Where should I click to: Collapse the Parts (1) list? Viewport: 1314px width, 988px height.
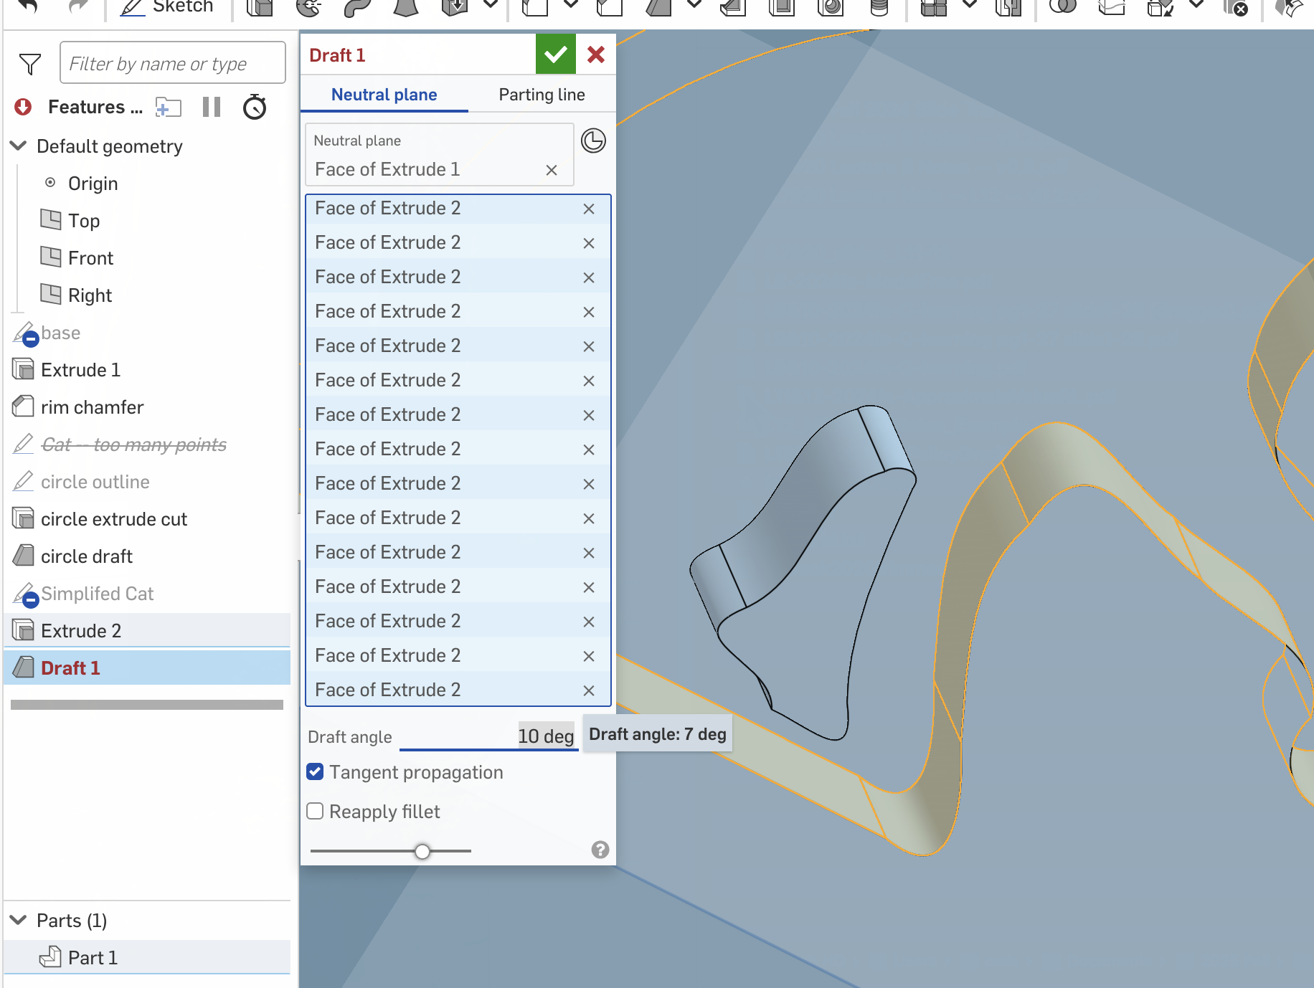[19, 920]
